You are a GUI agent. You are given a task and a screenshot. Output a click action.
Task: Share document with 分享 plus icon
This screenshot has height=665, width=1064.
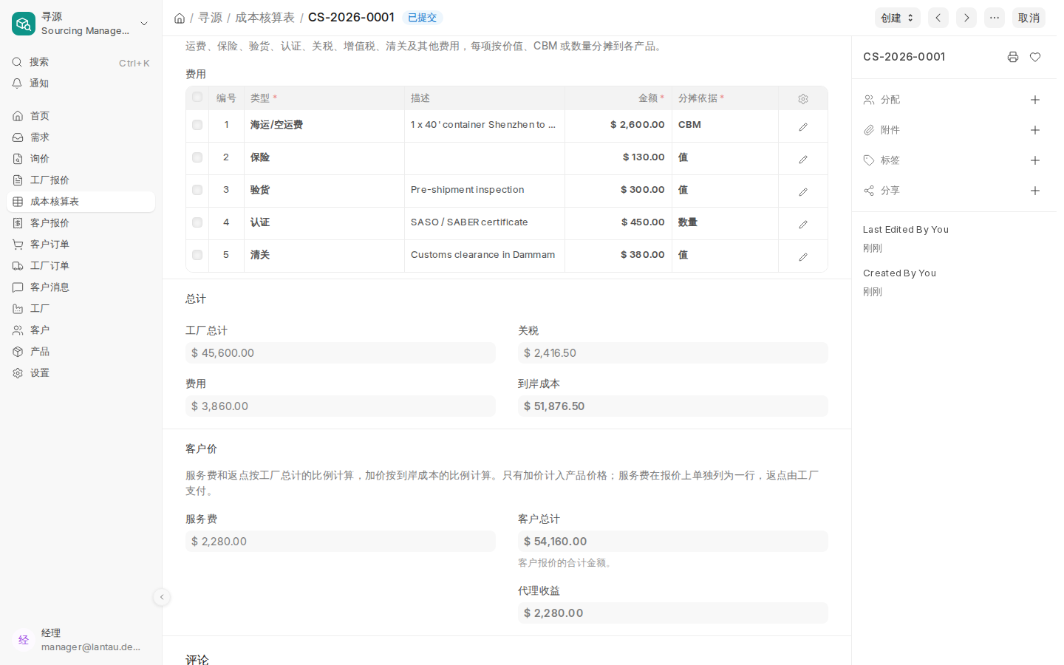pos(1035,191)
